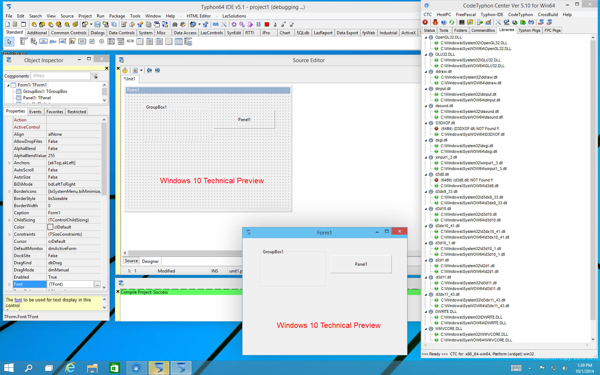This screenshot has height=375, width=600.
Task: Click the jump back arrow in Source Editor
Action: 149,70
